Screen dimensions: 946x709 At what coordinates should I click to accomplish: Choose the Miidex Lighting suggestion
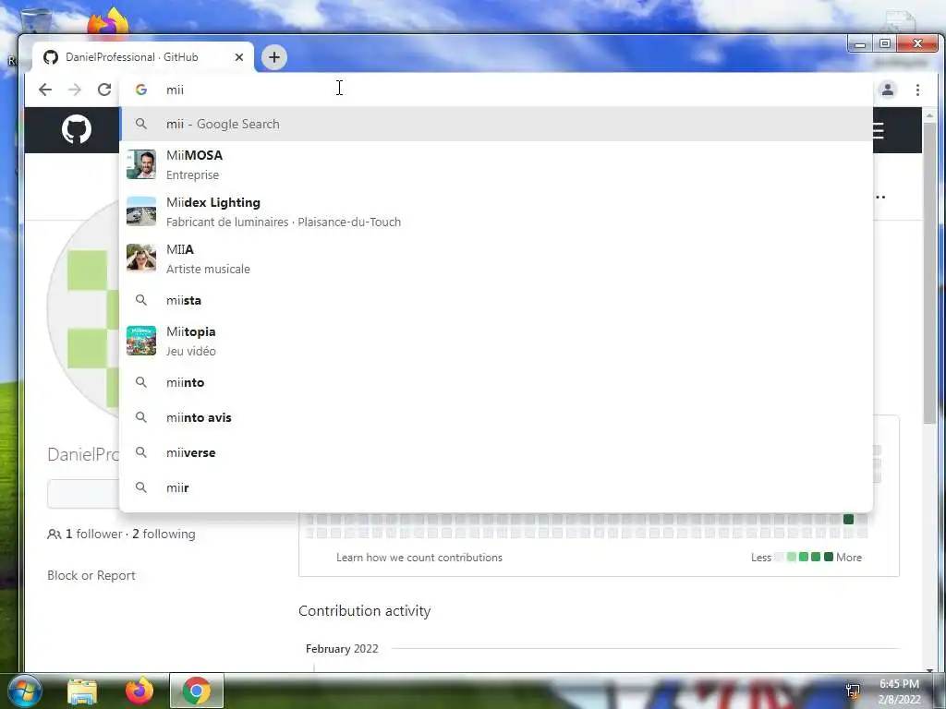tap(496, 211)
